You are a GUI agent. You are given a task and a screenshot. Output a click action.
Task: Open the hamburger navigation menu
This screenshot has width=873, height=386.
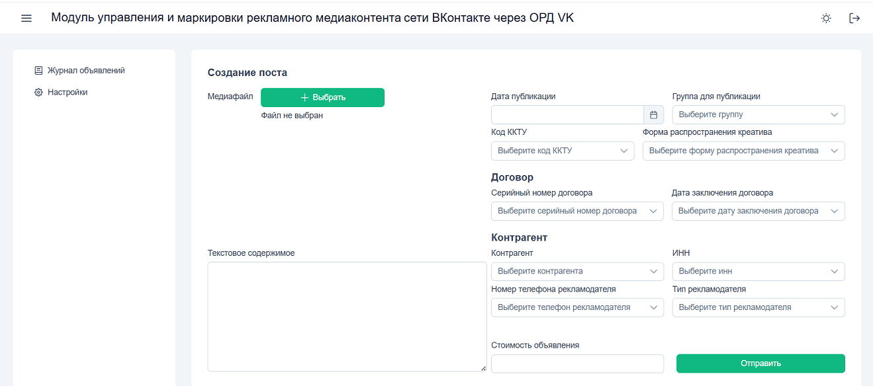click(26, 19)
